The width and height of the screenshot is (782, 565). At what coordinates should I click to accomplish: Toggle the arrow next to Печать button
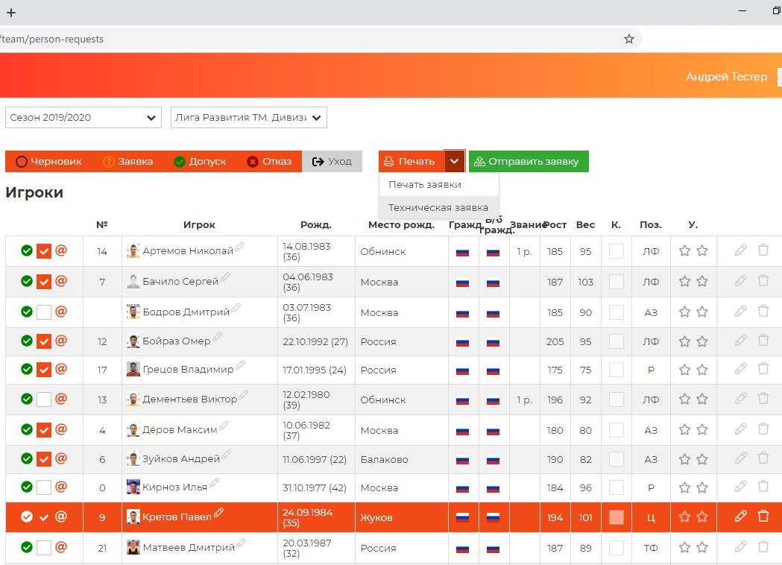click(x=455, y=162)
